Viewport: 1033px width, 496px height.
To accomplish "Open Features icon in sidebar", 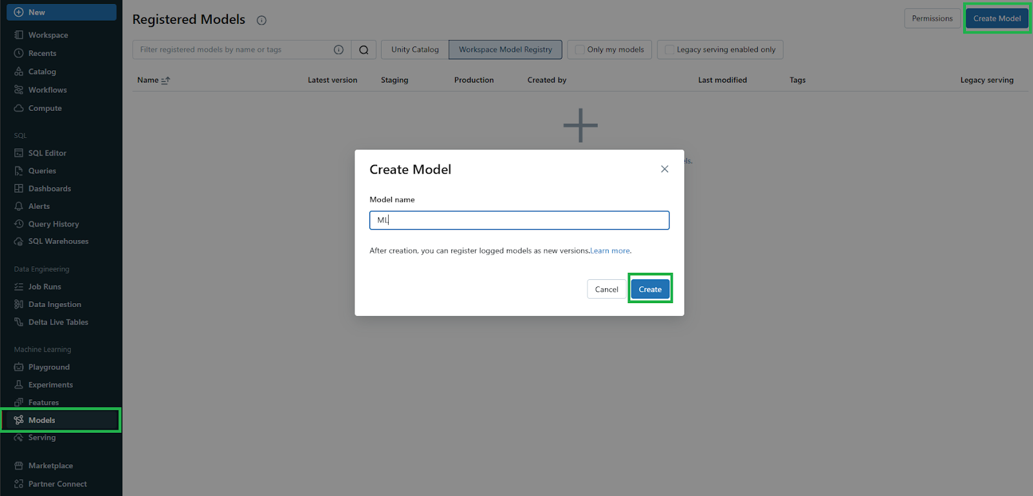I will click(x=19, y=402).
